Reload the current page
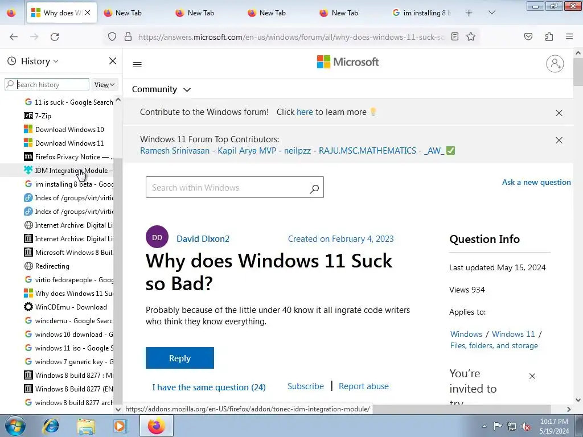The width and height of the screenshot is (583, 437). coord(55,37)
